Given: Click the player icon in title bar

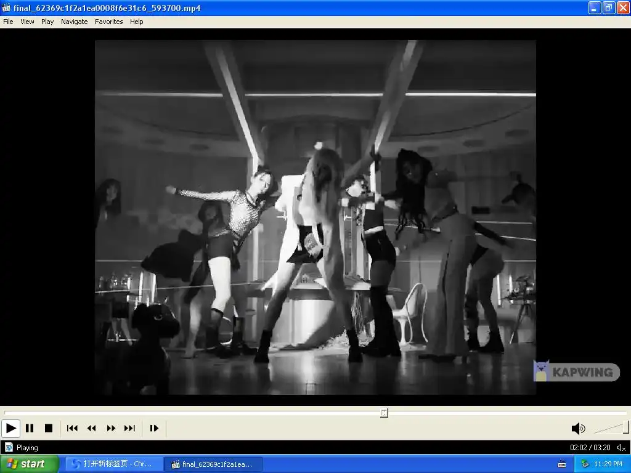Looking at the screenshot, I should [x=6, y=7].
